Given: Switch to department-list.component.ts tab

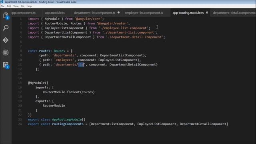Looking at the screenshot, I should (95, 13).
